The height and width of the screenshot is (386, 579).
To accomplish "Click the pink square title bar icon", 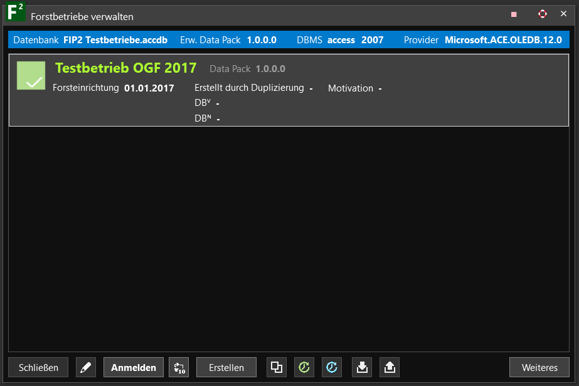I will tap(514, 14).
